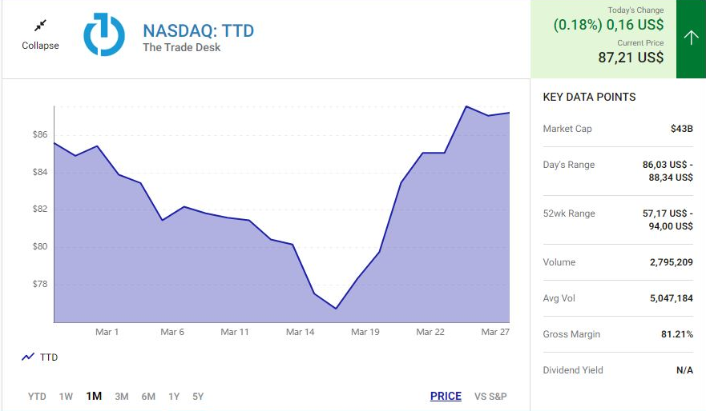Switch to the 1M time range
This screenshot has width=706, height=411.
(x=94, y=396)
